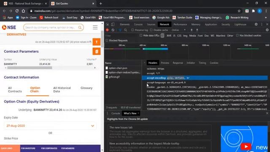The height and width of the screenshot is (152, 270).
Task: Show more bookmarks chevron
Action: [266, 18]
